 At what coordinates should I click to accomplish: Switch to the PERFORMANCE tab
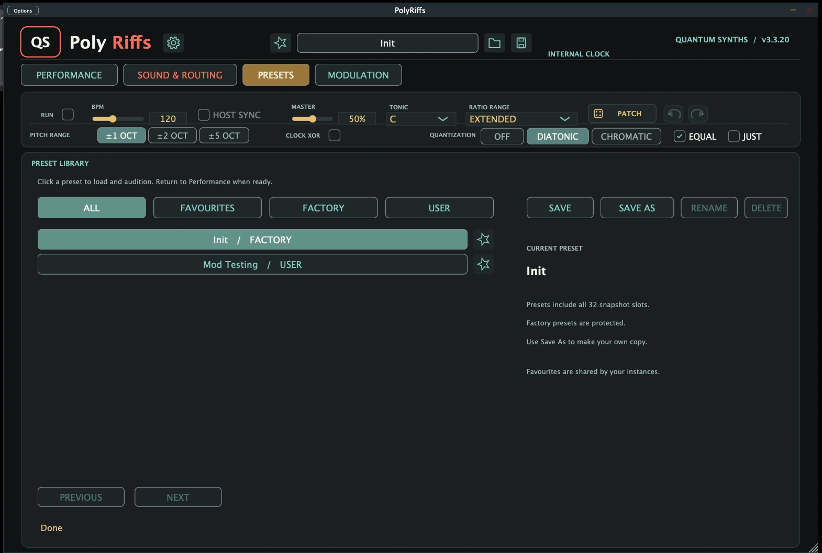click(x=69, y=75)
